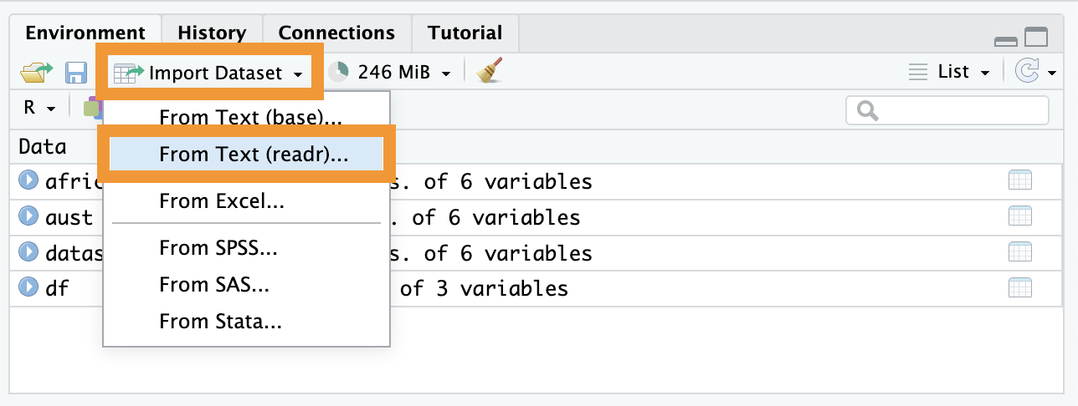
Task: Expand the aust object blue arrow
Action: (x=29, y=216)
